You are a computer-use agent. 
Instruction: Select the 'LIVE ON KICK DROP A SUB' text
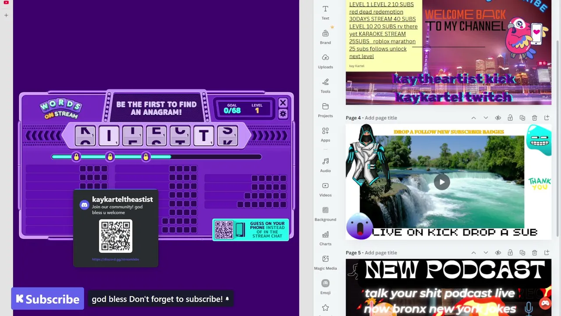click(455, 232)
